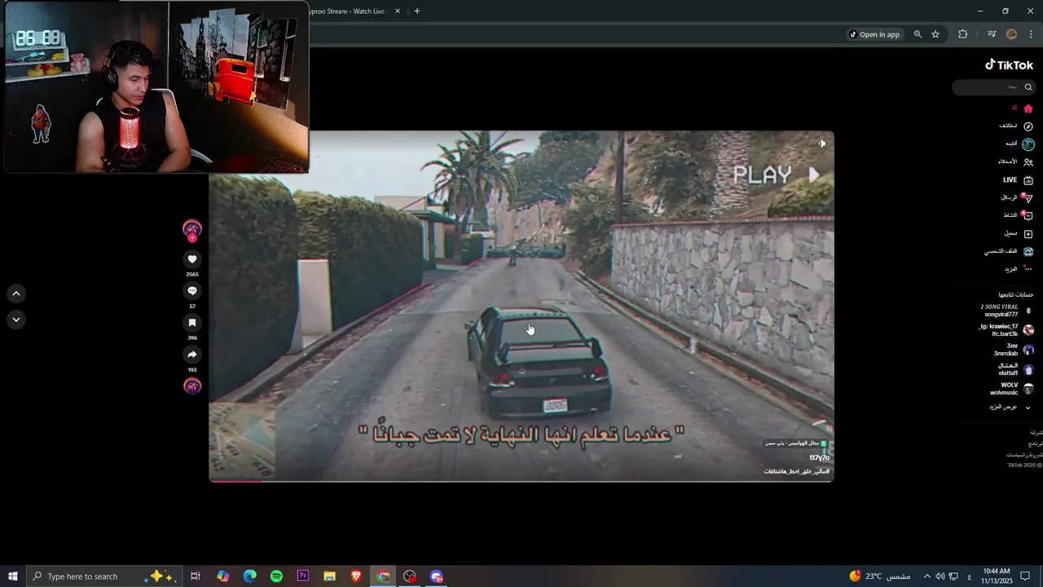Open Brave browser from taskbar
Viewport: 1043px width, 587px height.
(356, 576)
